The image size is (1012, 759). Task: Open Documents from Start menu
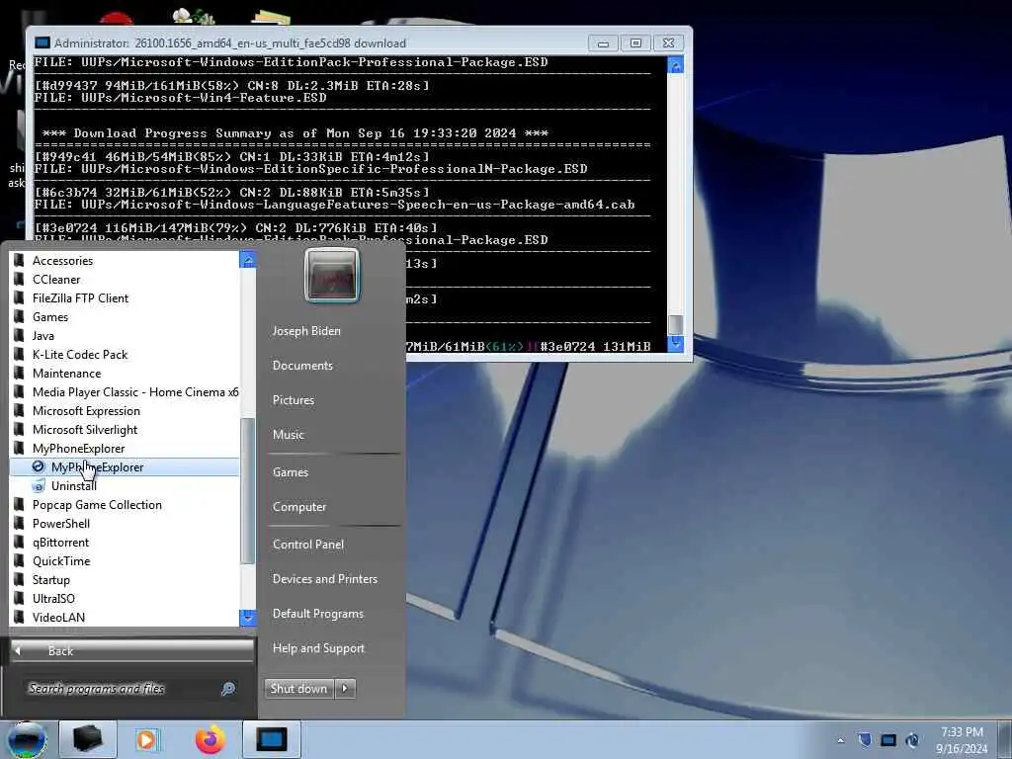coord(302,366)
